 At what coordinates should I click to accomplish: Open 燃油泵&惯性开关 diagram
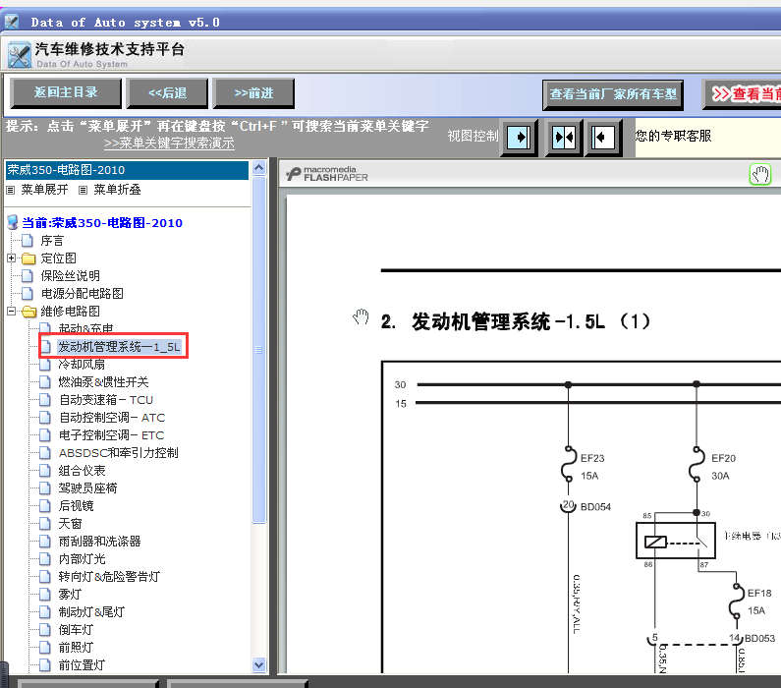[103, 382]
